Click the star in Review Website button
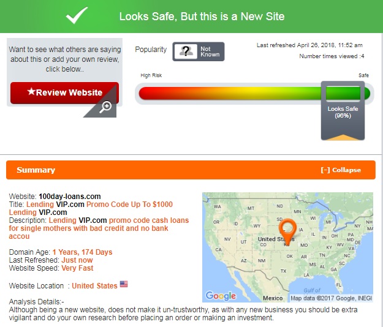Screen dimensions: 383x327 31,91
